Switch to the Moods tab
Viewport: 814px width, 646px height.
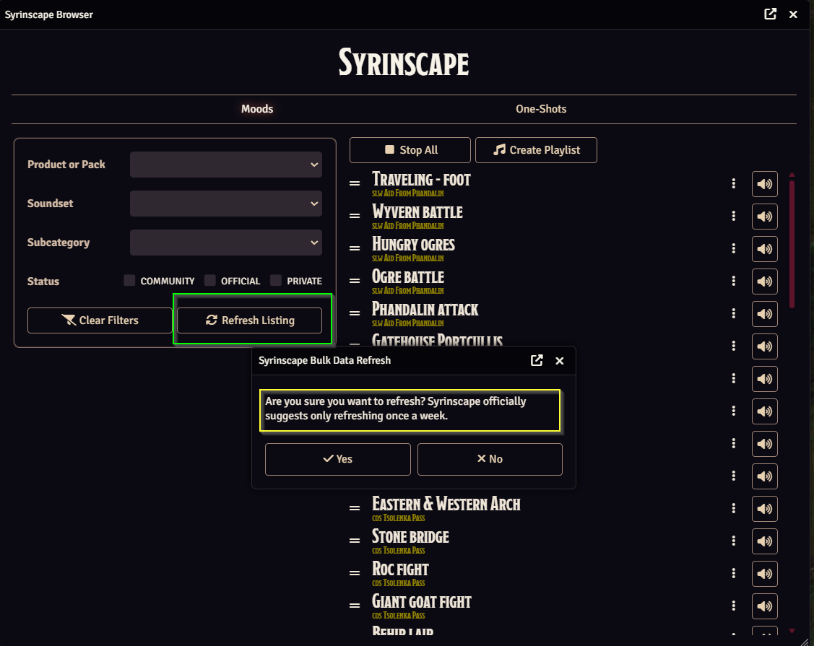257,109
